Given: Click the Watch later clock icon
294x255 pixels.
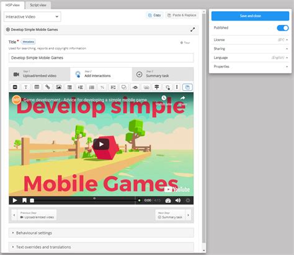Looking at the screenshot, I should (x=164, y=98).
